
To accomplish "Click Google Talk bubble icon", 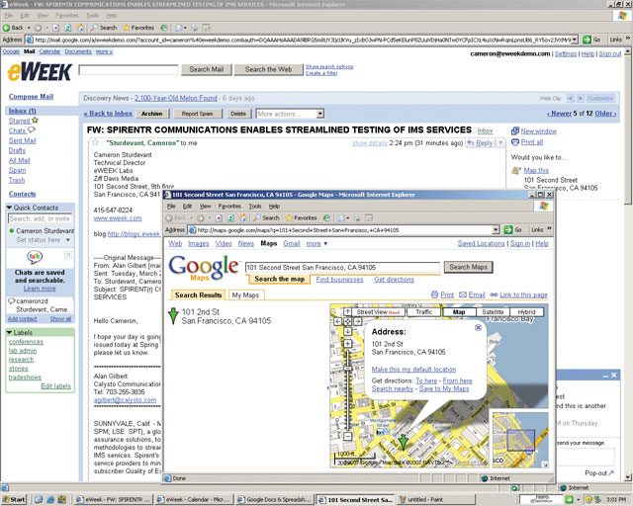I will 35,257.
